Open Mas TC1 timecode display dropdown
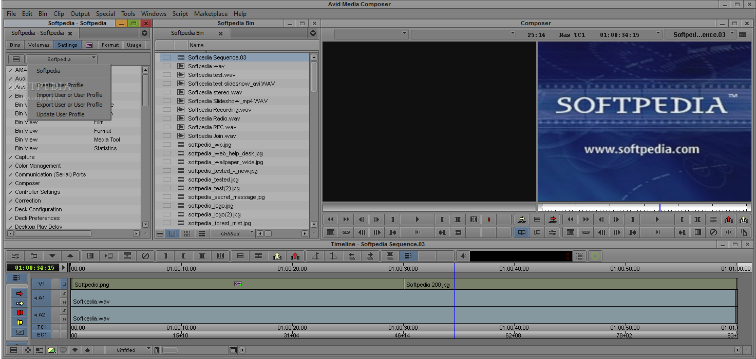Viewport: 756px width, 359px height. 609,34
